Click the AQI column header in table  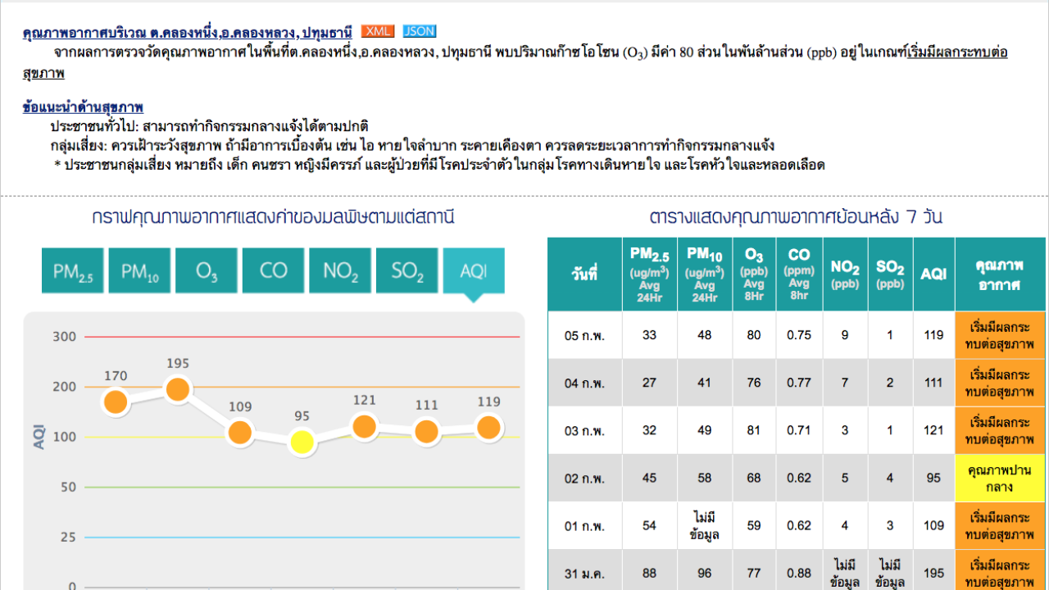(x=933, y=274)
